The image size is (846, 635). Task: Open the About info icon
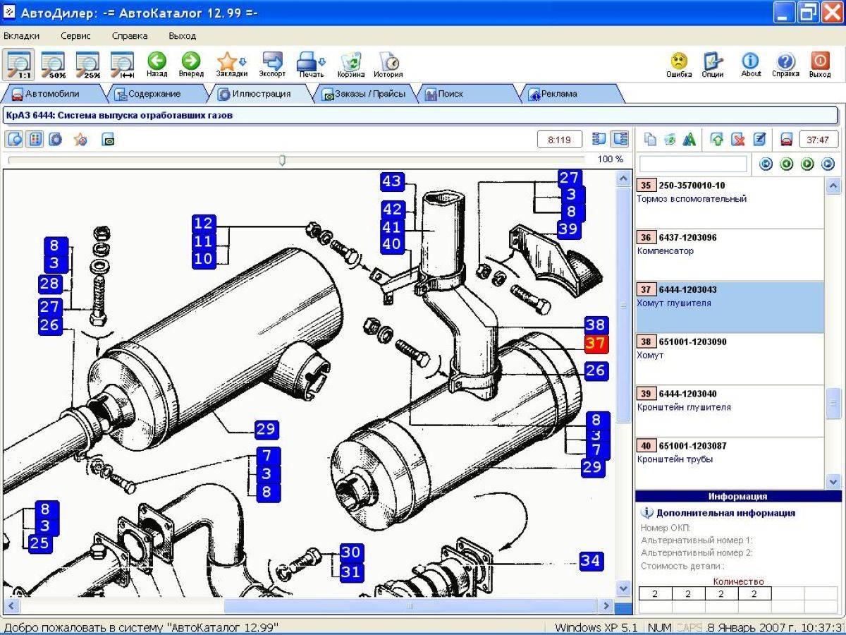click(751, 64)
